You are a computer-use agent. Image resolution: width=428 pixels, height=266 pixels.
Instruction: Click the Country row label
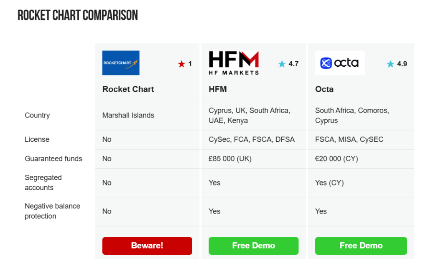[x=37, y=115]
